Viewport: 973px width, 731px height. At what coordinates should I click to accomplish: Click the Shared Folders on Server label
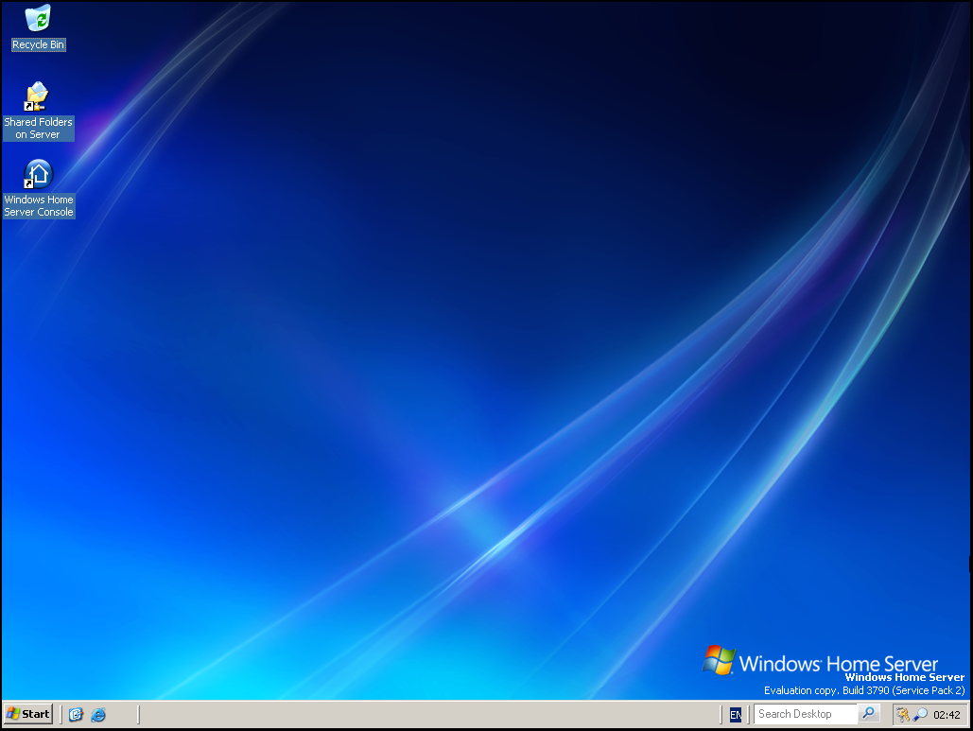point(38,129)
